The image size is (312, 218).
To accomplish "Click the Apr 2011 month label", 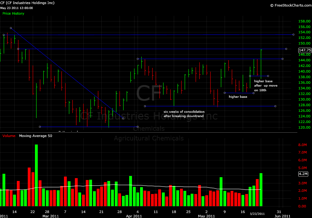I will click(134, 216).
